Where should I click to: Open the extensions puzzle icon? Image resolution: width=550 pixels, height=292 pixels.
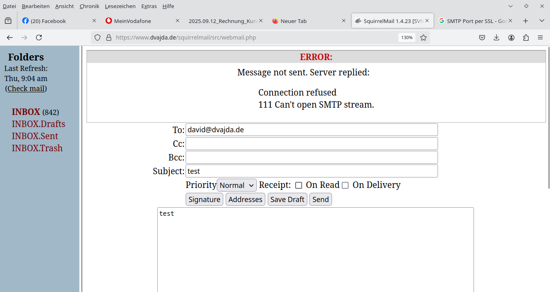tap(526, 38)
